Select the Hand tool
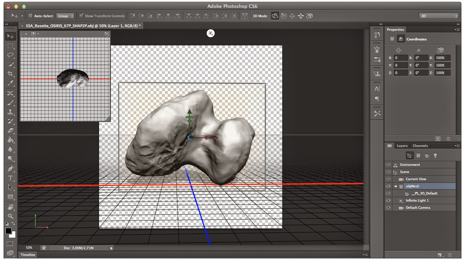 coord(10,207)
